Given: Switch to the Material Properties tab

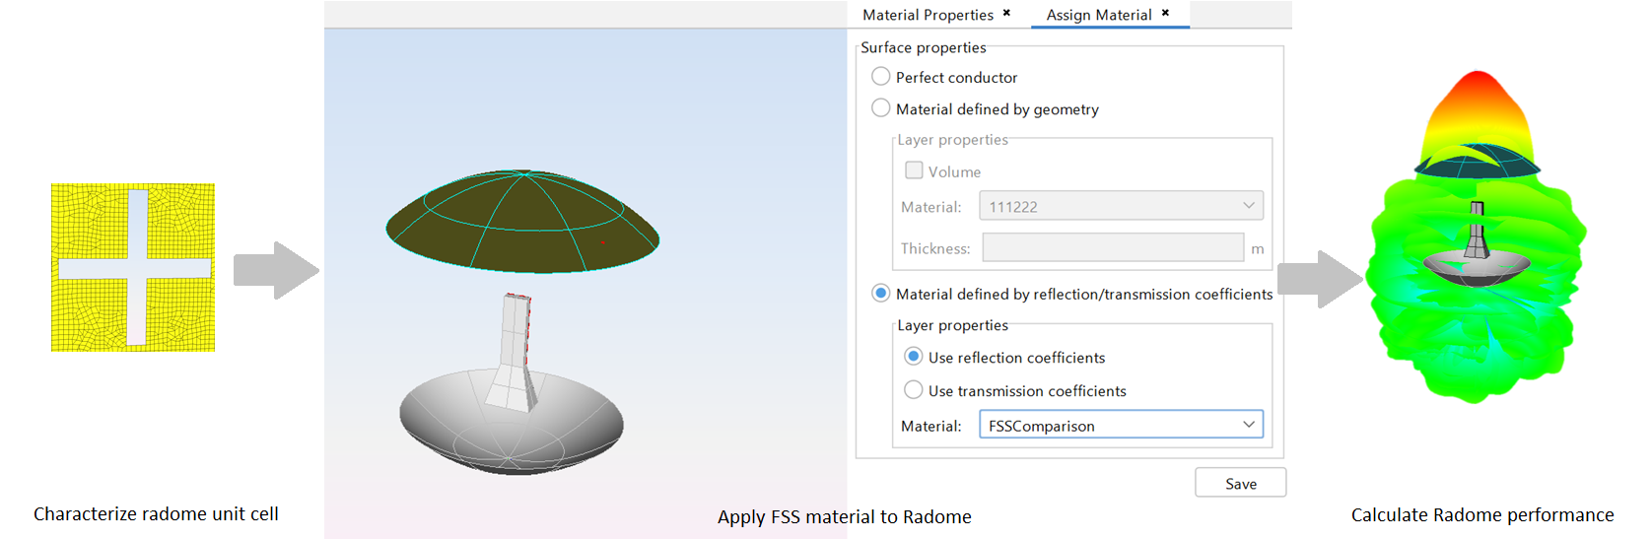Looking at the screenshot, I should coord(928,15).
